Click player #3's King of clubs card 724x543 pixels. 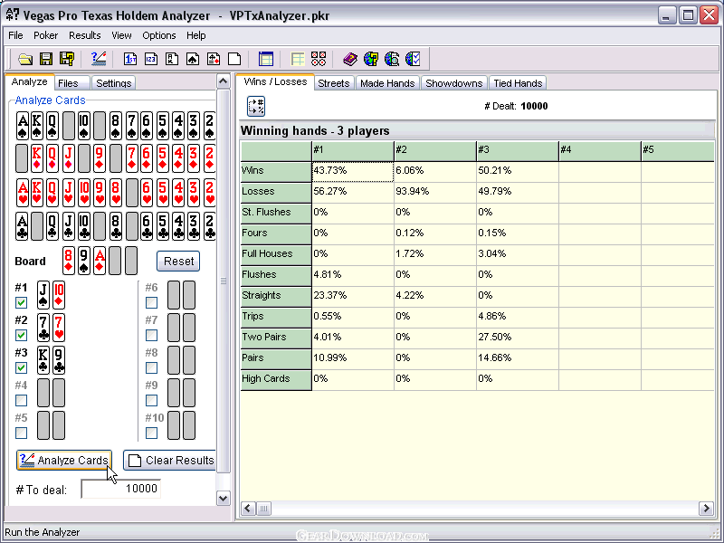pos(43,360)
